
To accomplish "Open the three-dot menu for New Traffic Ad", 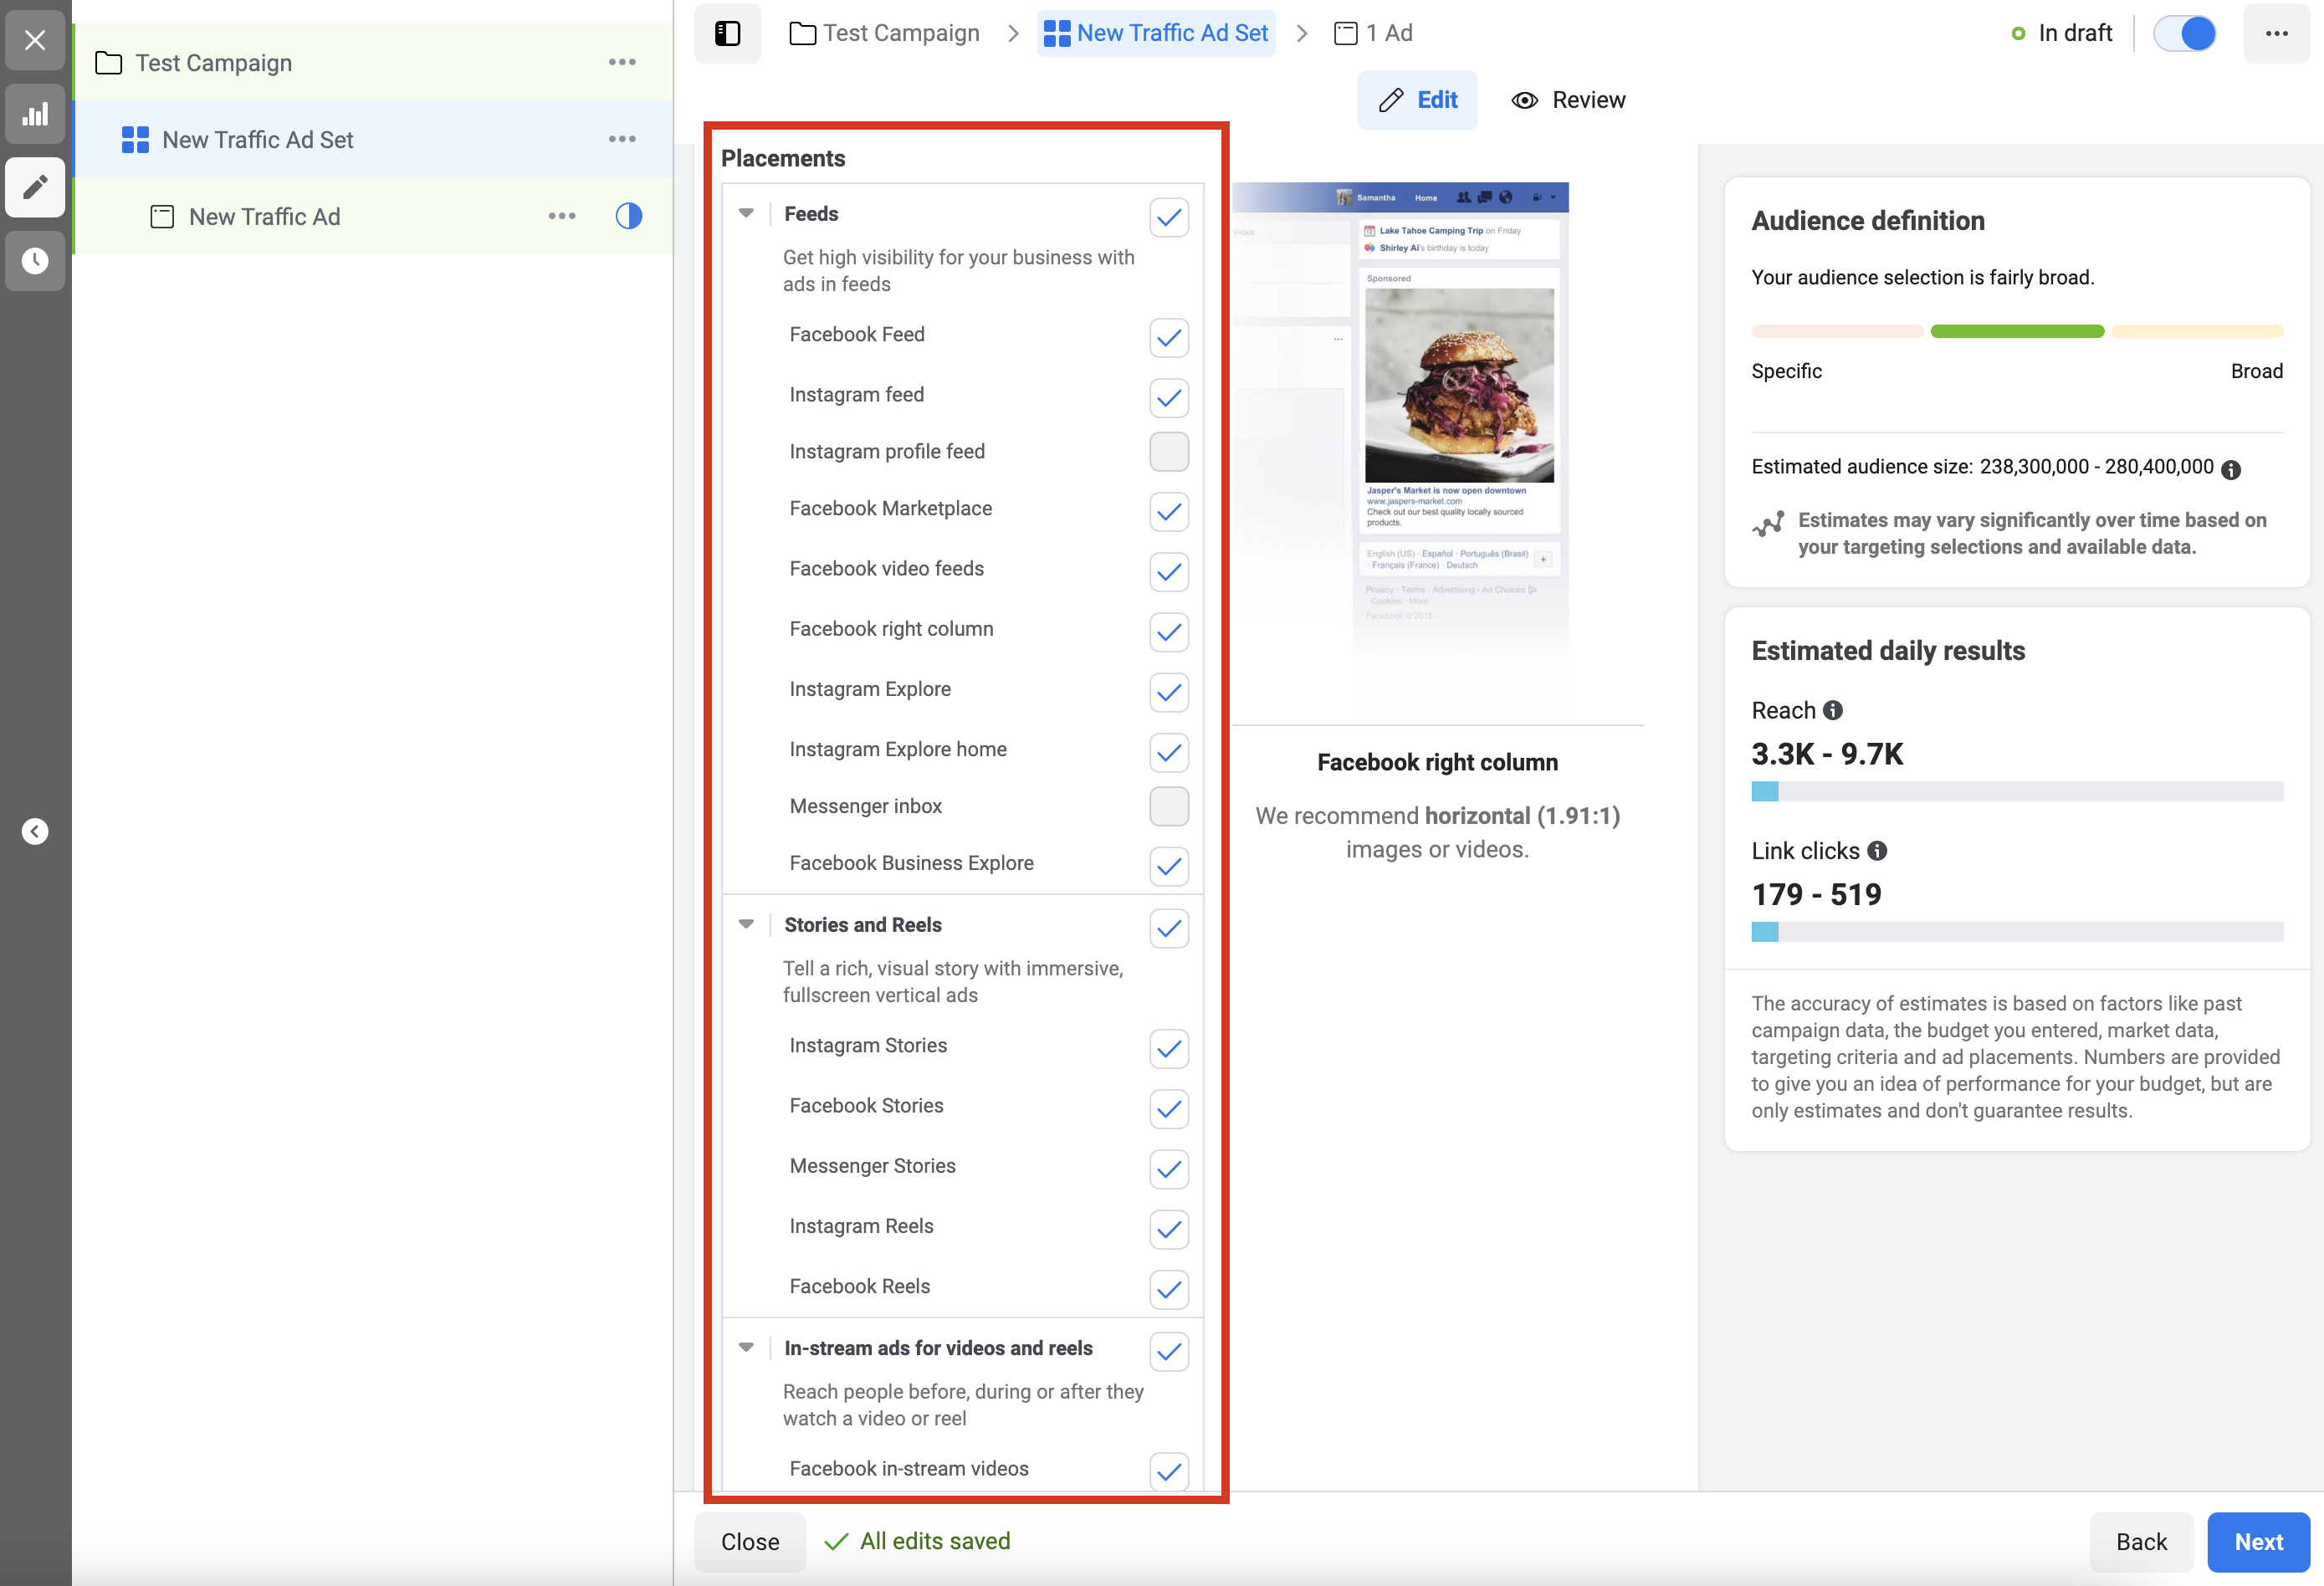I will pos(562,216).
